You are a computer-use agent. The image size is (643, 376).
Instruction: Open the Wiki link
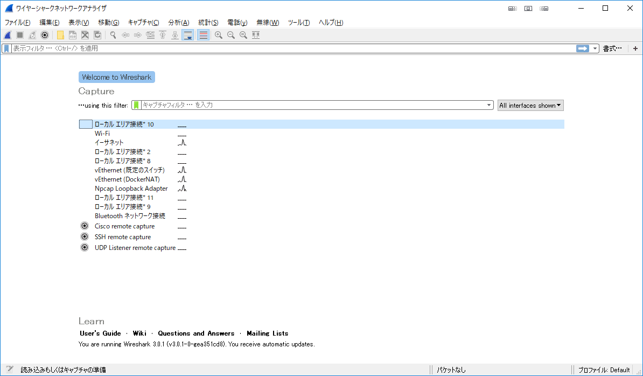pos(139,333)
